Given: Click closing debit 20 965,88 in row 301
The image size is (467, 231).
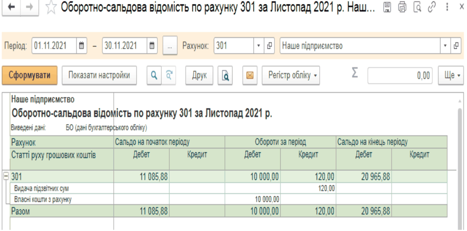Looking at the screenshot, I should click(x=375, y=177).
